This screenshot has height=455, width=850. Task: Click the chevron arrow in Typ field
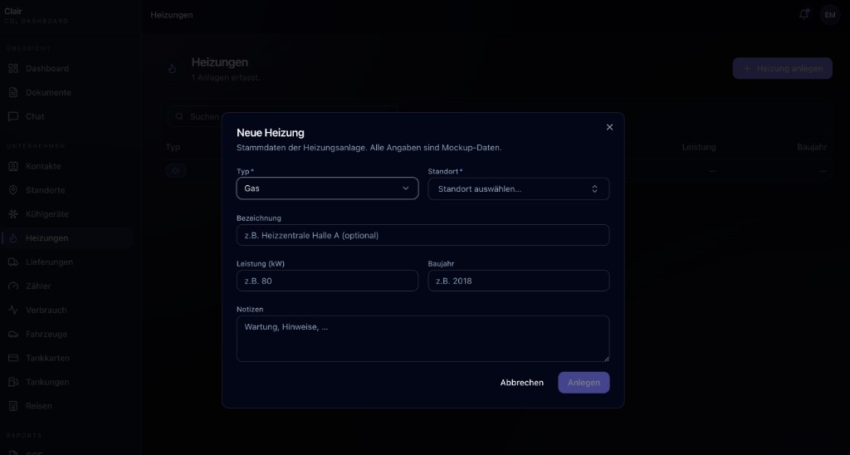click(405, 188)
